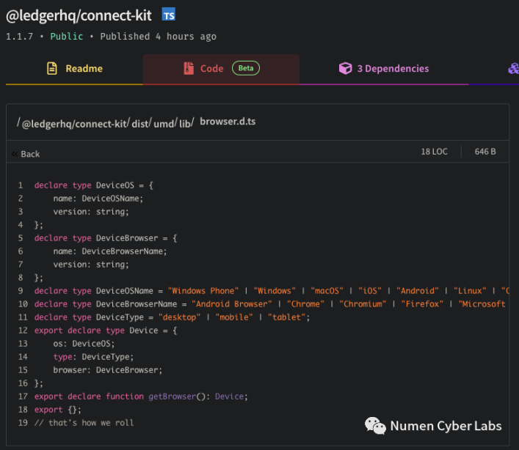Click code line 11 DeviceType declaration

172,317
